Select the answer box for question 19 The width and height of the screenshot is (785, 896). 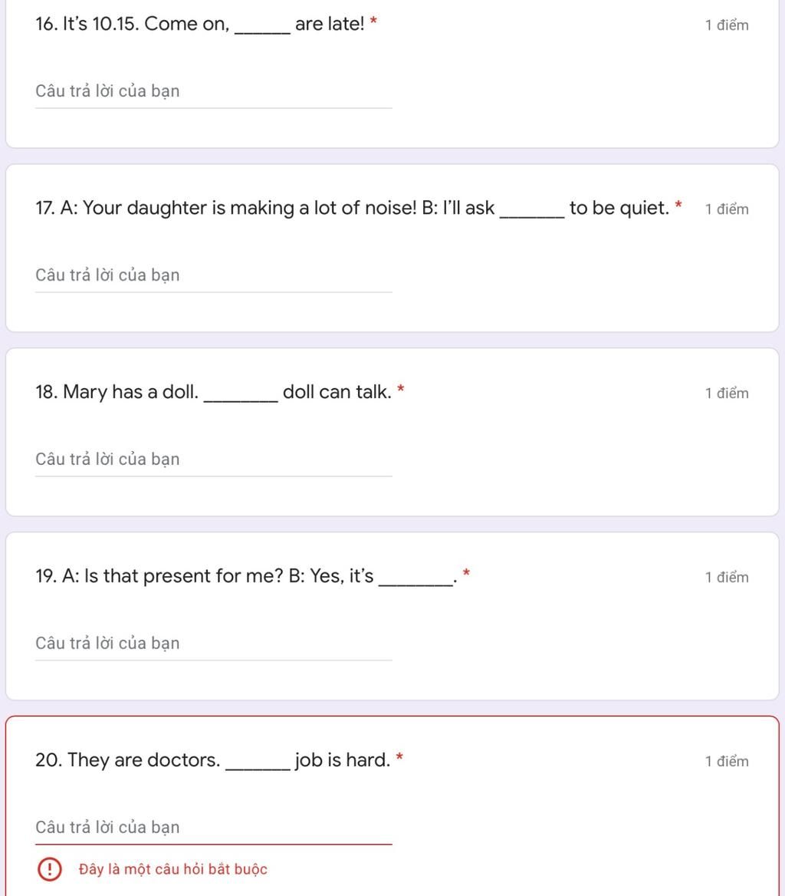coord(213,644)
